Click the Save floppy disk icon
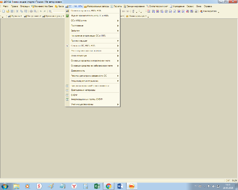Image resolution: width=238 pixels, height=190 pixels. pos(12,11)
